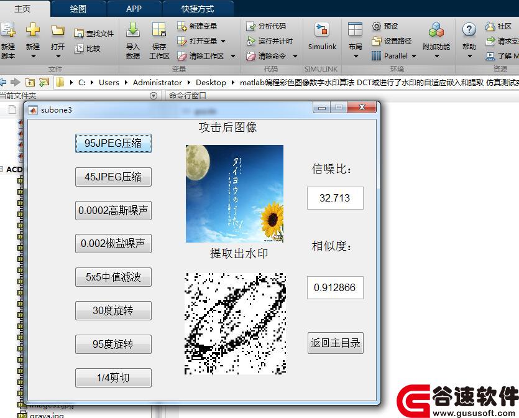Click Find Files (查找文件)
This screenshot has height=418, width=519.
[94, 34]
